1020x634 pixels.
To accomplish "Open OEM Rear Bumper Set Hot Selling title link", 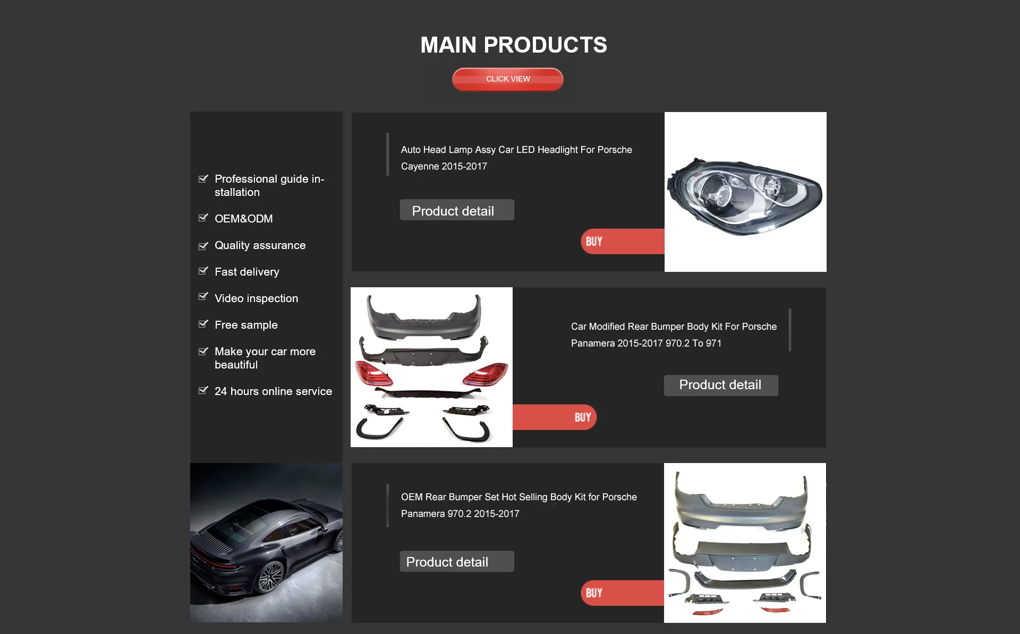I will pyautogui.click(x=519, y=505).
